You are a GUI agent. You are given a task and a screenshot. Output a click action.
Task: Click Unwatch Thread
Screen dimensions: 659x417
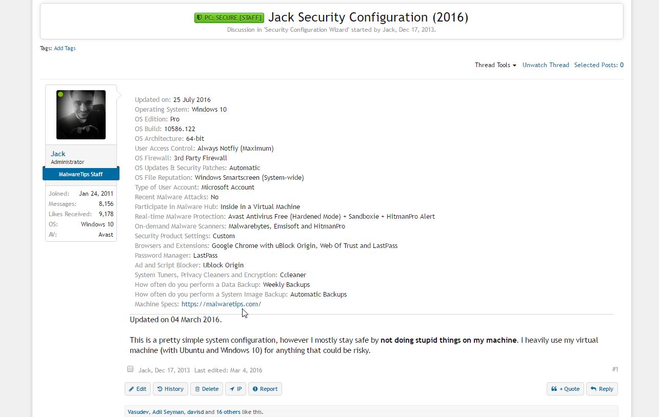[546, 65]
